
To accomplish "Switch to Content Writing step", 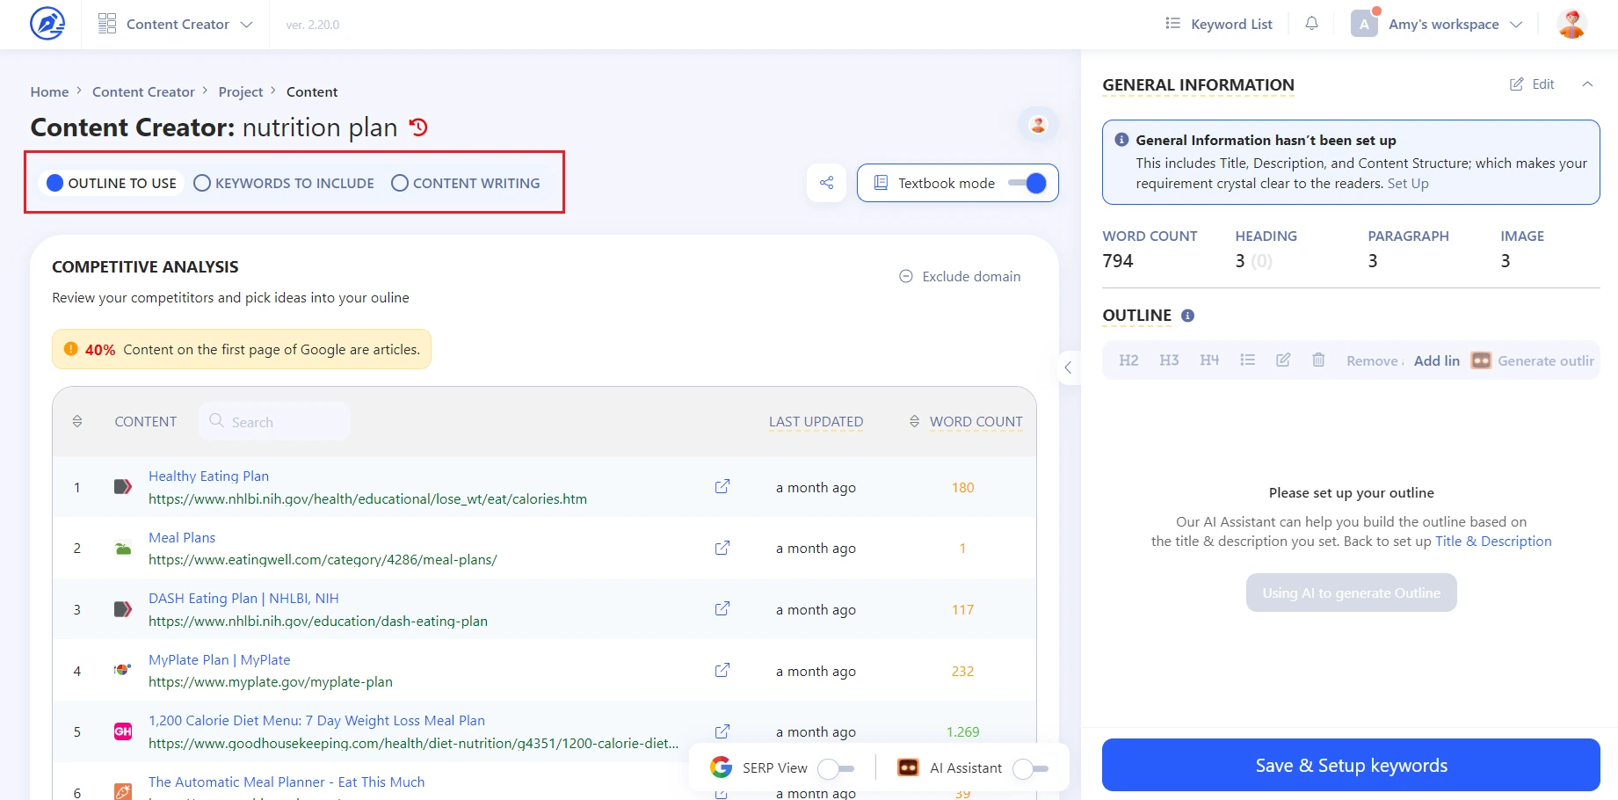I will [x=466, y=183].
